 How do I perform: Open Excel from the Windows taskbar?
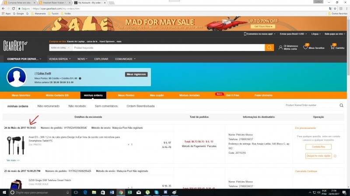pos(129,192)
